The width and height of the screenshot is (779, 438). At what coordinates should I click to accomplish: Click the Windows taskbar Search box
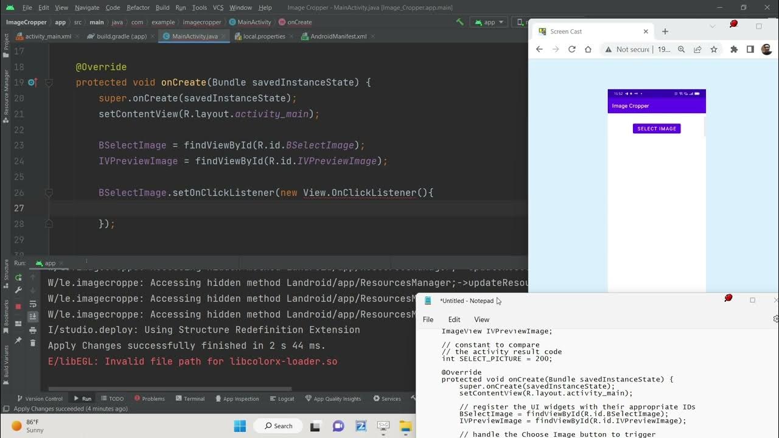[x=278, y=426]
